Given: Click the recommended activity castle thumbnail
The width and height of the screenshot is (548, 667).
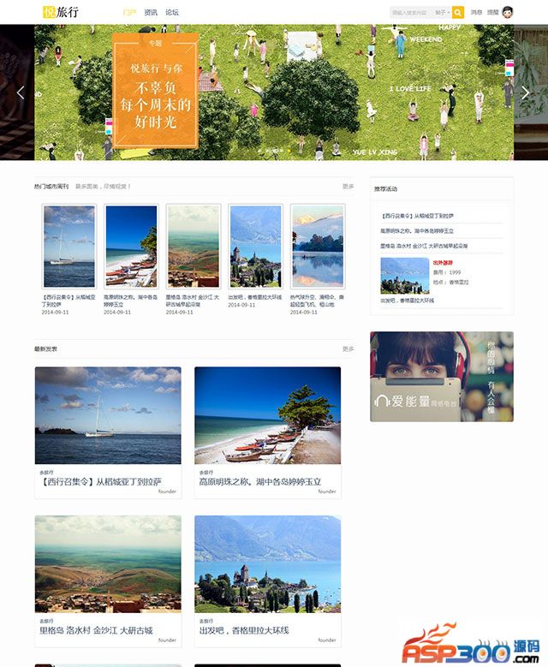Looking at the screenshot, I should click(x=405, y=276).
